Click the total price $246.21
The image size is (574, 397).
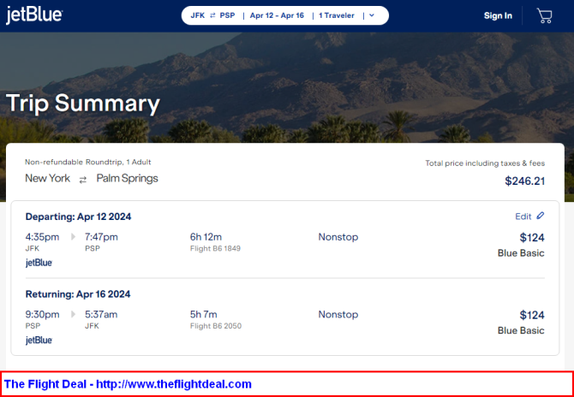524,181
